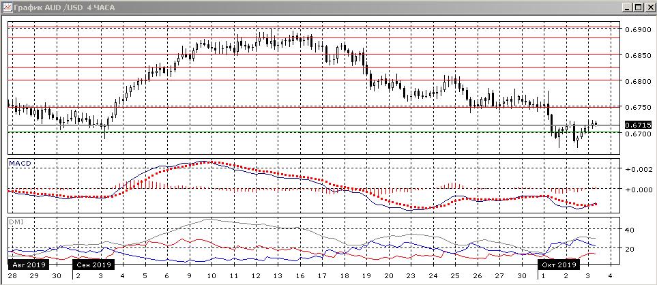657x285 pixels.
Task: Close the AUD/USD chart window
Action: [649, 7]
